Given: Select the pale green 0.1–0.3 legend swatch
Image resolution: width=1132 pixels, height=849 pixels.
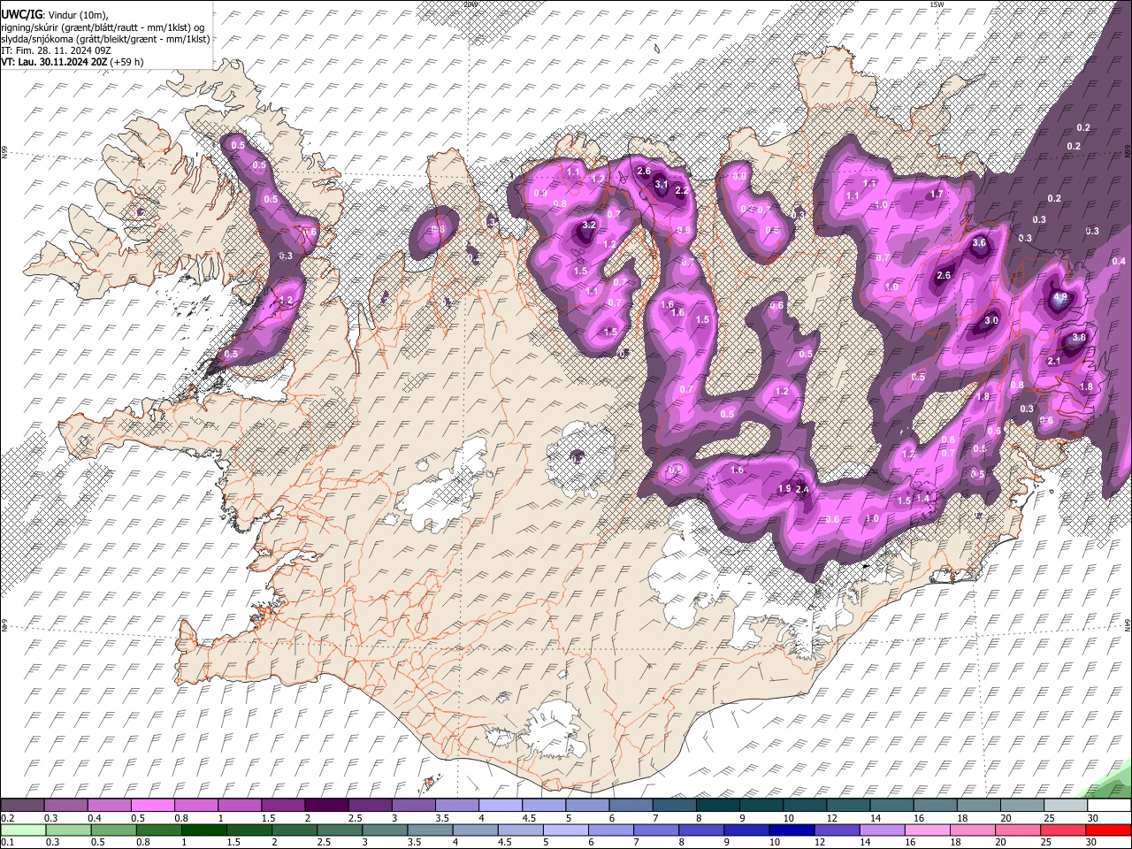Looking at the screenshot, I should point(21,830).
